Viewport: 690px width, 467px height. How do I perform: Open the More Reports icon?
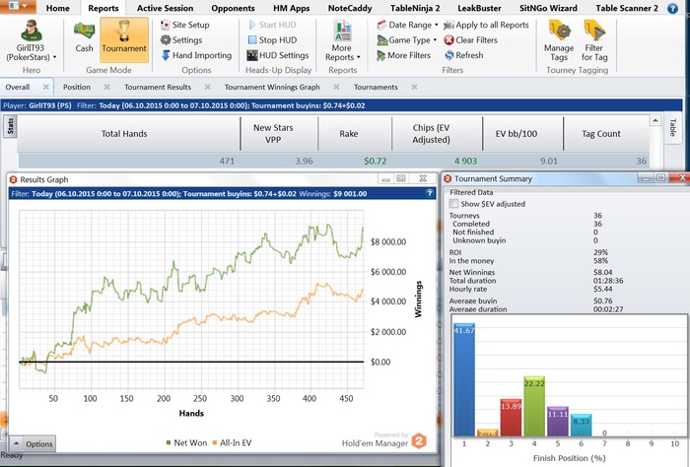tap(342, 31)
